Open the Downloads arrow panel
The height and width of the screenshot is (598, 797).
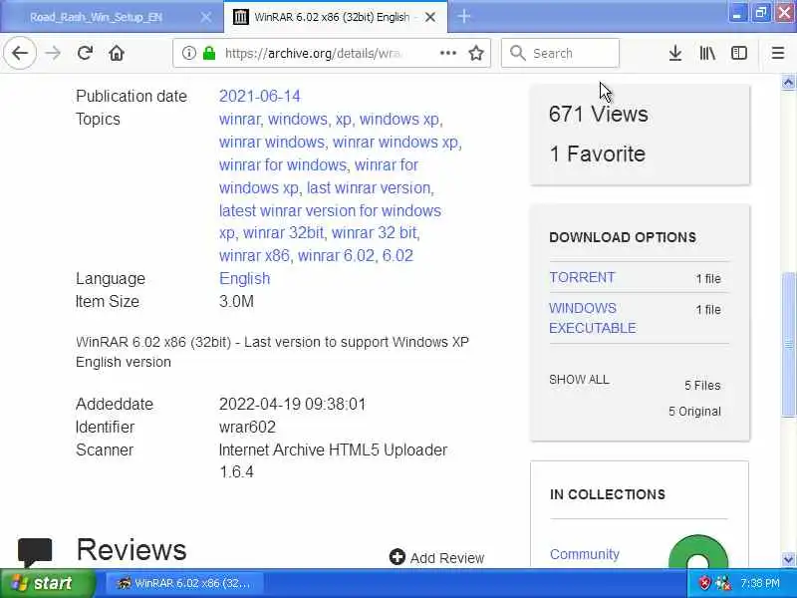(675, 53)
